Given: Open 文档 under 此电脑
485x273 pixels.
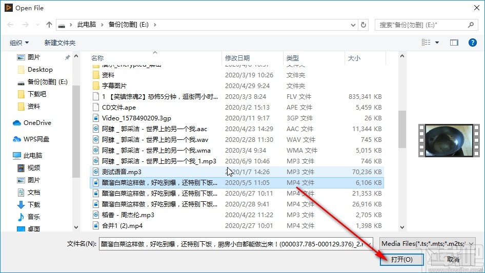Looking at the screenshot, I should coord(34,192).
